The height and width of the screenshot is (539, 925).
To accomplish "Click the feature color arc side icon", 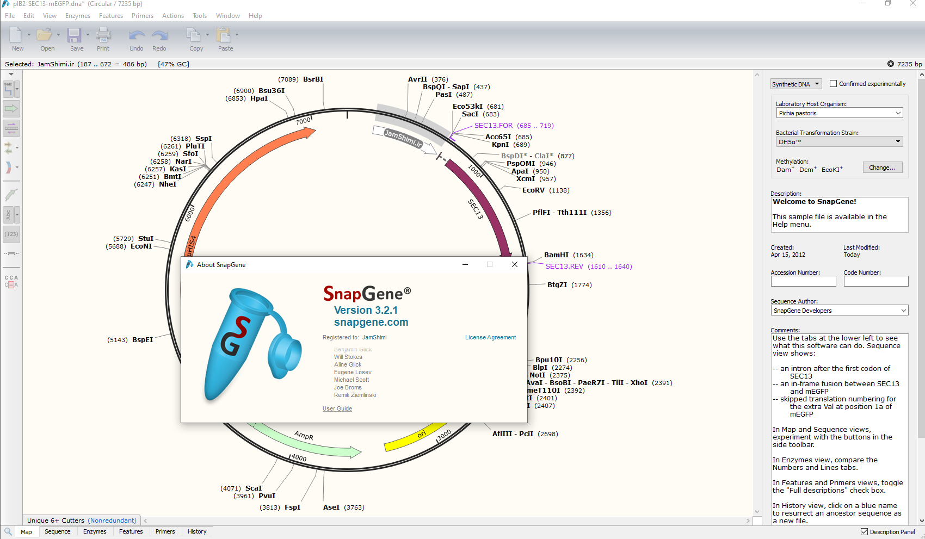I will pos(8,168).
